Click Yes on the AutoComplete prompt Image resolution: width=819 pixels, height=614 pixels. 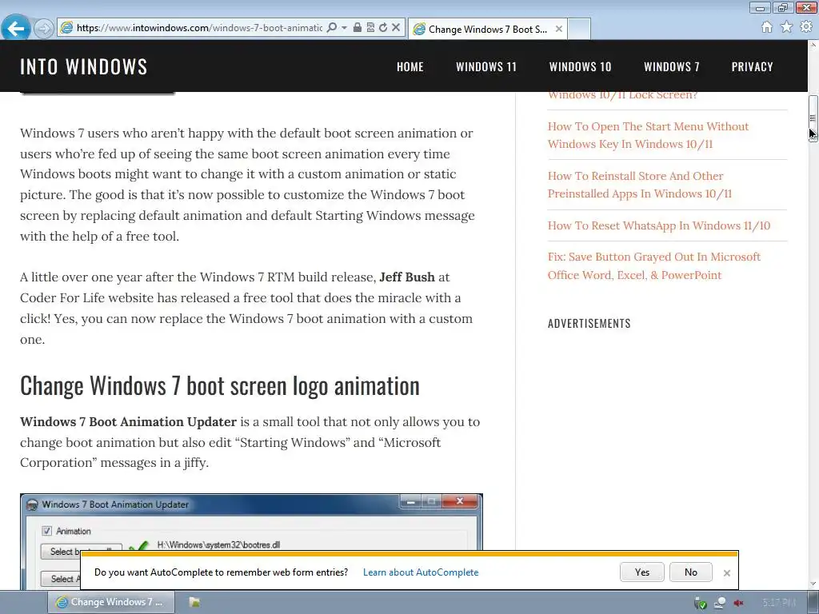(642, 572)
